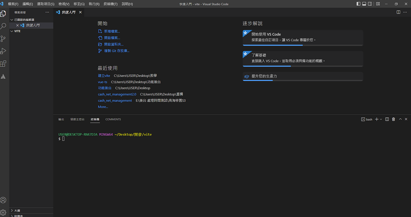Split the terminal using the split icon
Screen dimensions: 411x217
point(387,119)
